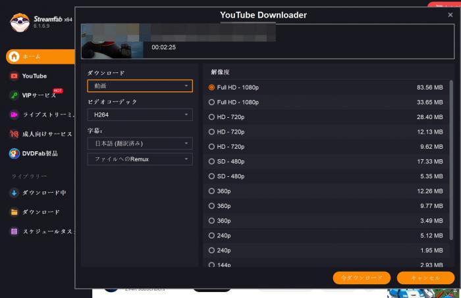The image size is (461, 298).
Task: Open スケジュールタスク in sidebar
Action: click(x=48, y=232)
